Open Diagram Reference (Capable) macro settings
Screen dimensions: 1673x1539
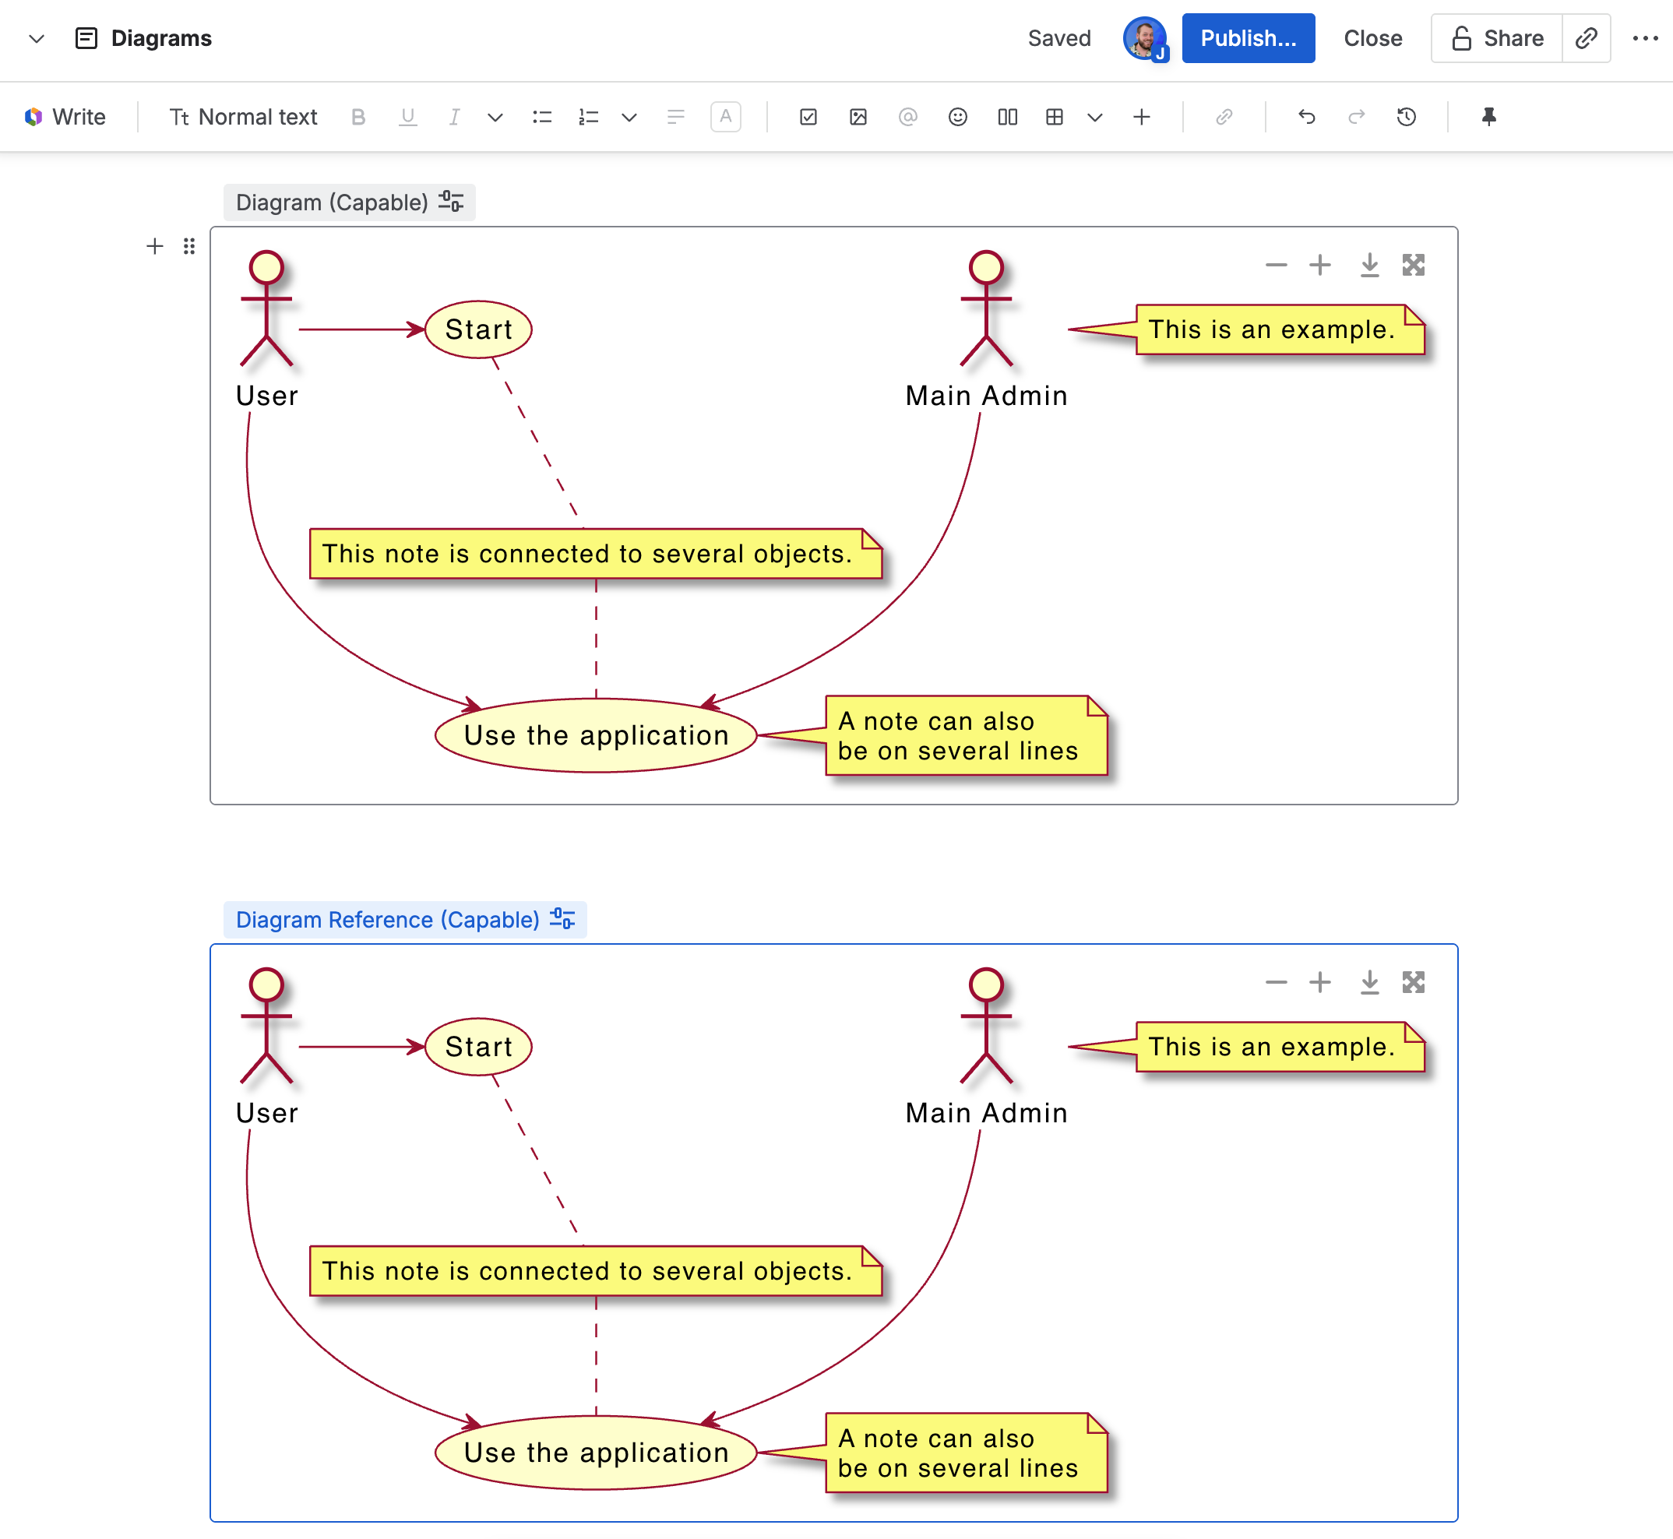(x=563, y=919)
